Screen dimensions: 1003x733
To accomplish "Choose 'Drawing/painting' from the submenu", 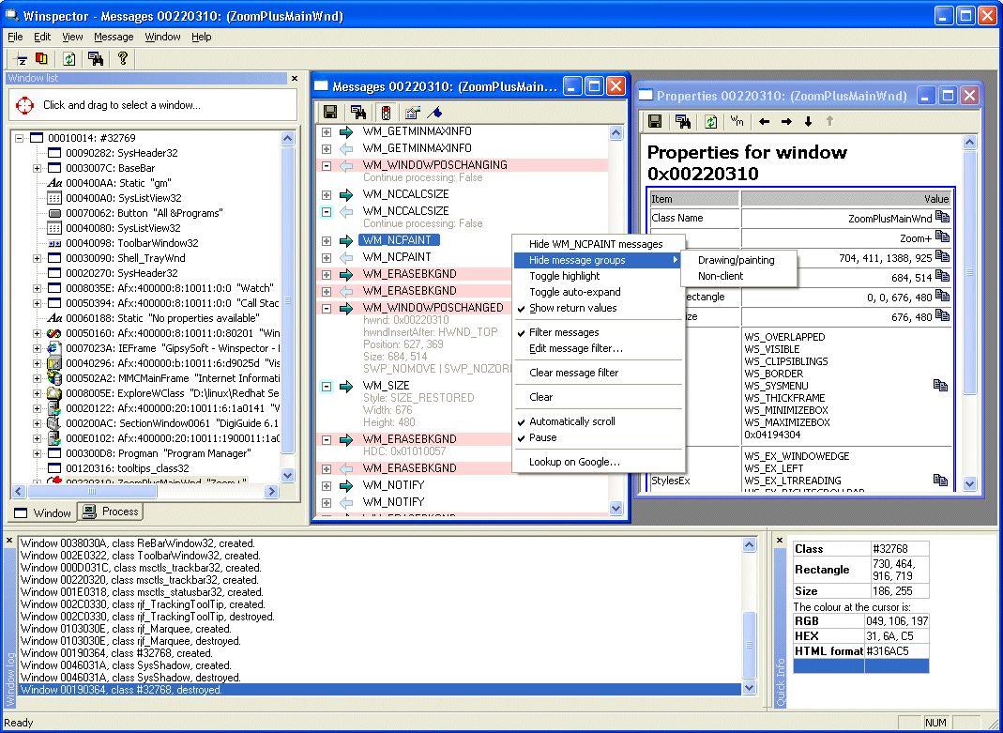I will point(736,260).
